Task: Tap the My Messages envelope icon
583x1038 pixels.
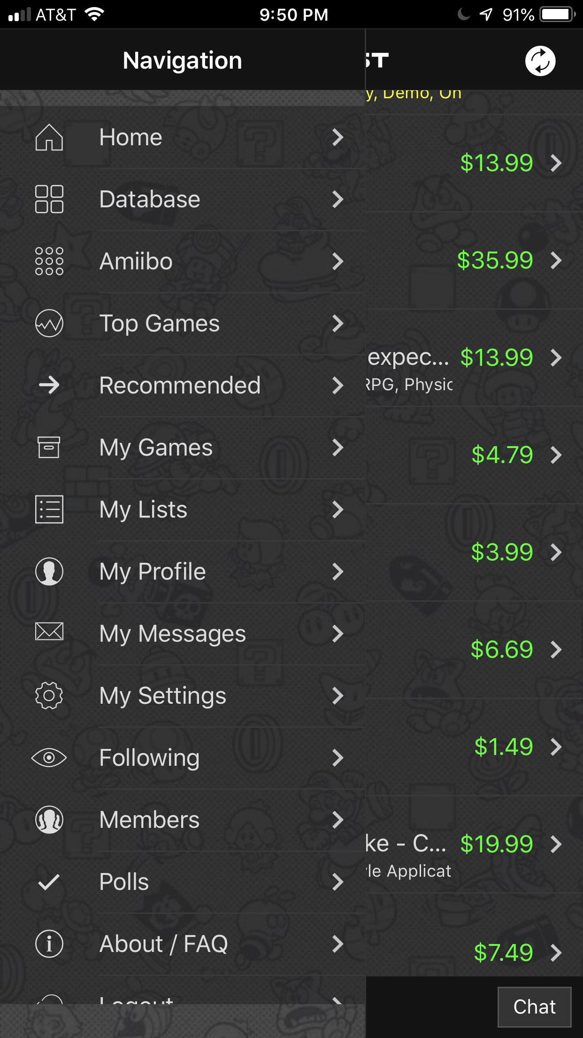Action: (x=49, y=632)
